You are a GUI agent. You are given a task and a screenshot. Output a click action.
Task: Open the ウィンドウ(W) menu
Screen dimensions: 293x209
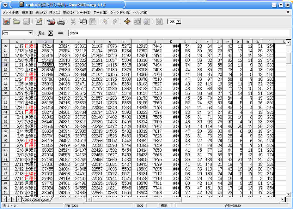point(120,13)
